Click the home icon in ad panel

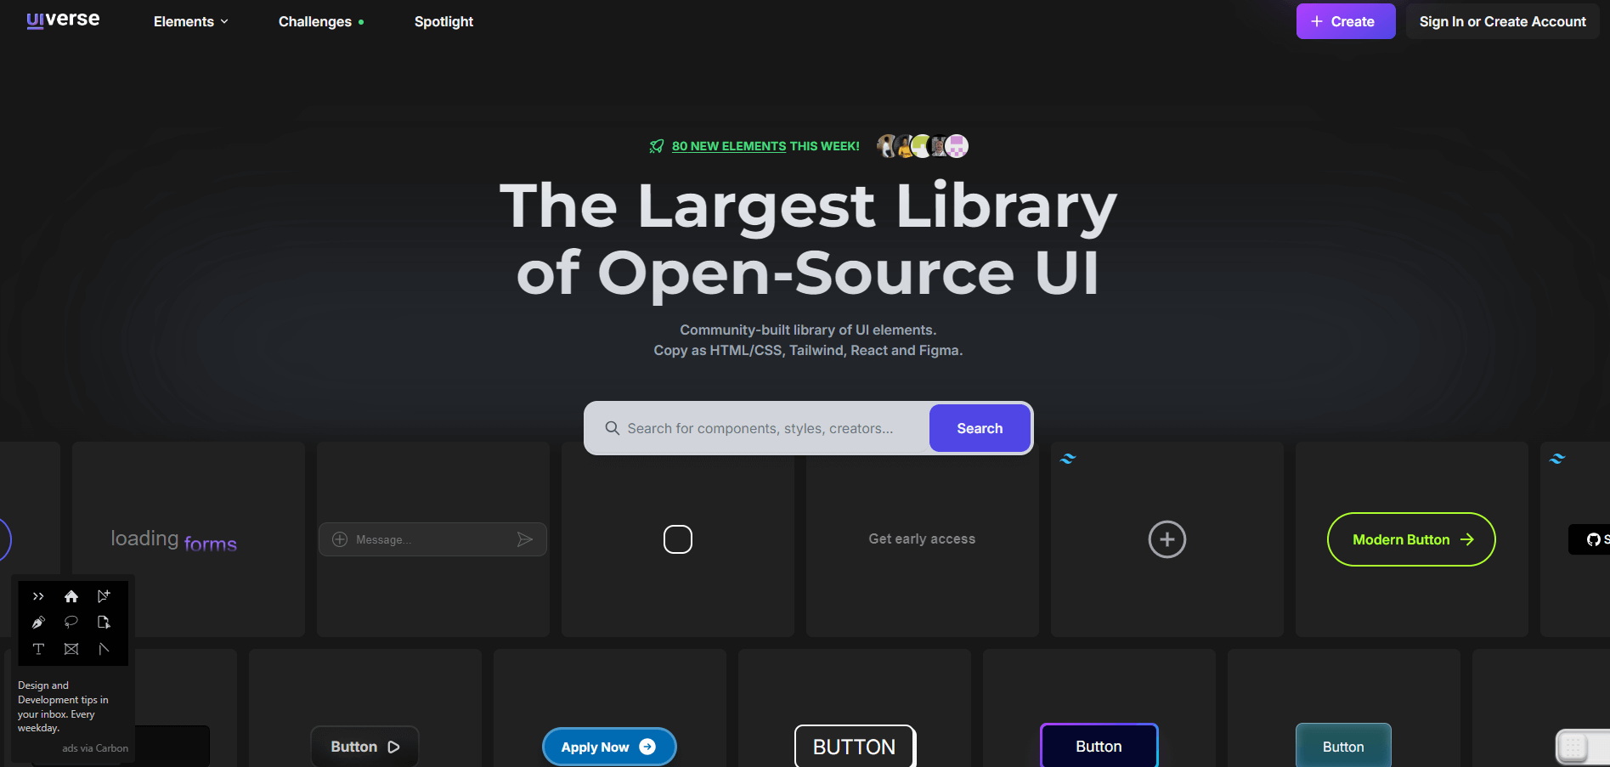(71, 596)
